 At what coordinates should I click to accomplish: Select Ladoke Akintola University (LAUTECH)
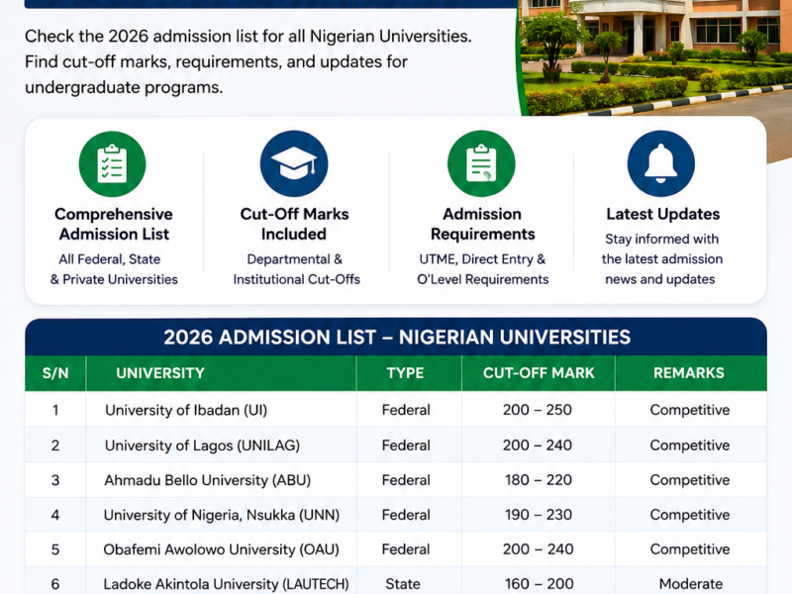point(226,584)
